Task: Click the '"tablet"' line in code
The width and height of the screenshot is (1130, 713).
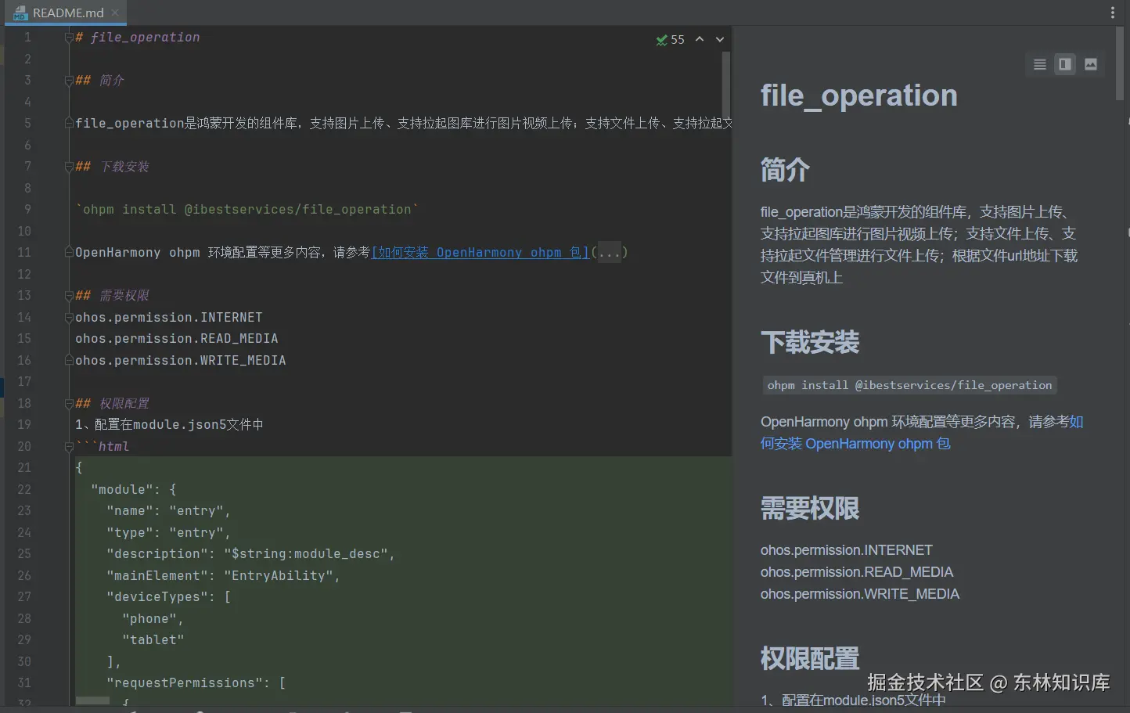Action: click(153, 640)
